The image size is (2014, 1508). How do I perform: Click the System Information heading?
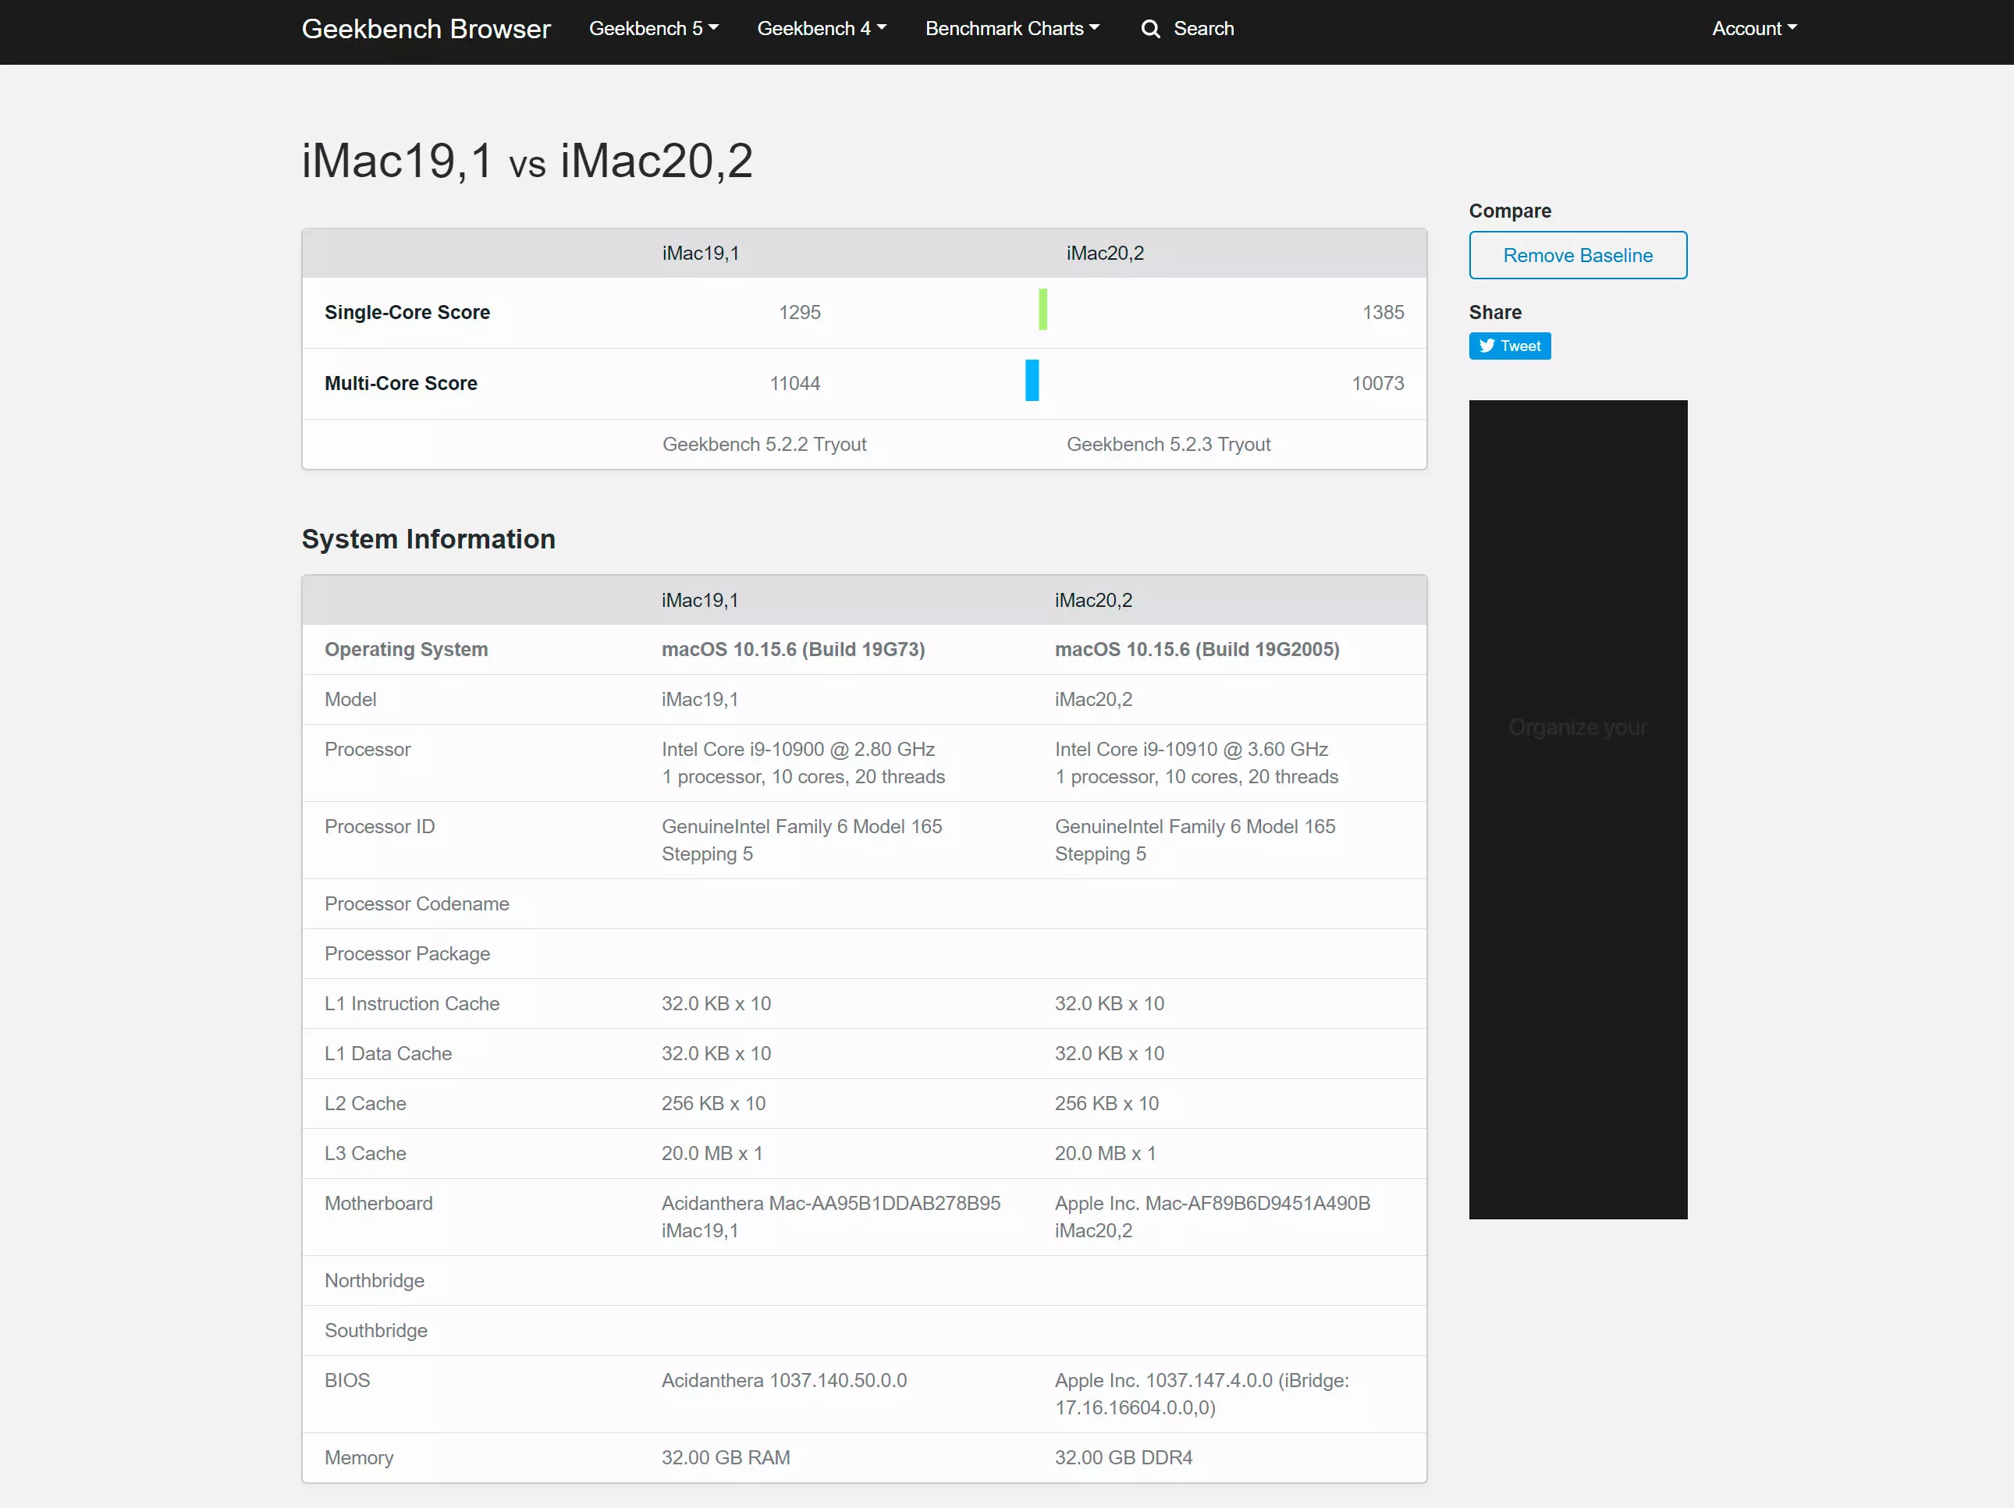tap(428, 539)
